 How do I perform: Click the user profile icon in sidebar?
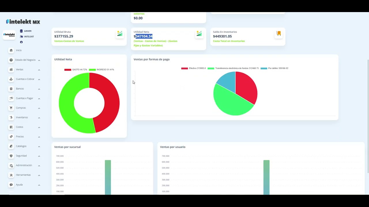coord(21,42)
